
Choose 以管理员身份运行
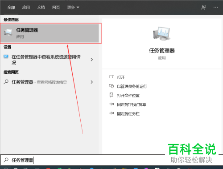click(132, 86)
